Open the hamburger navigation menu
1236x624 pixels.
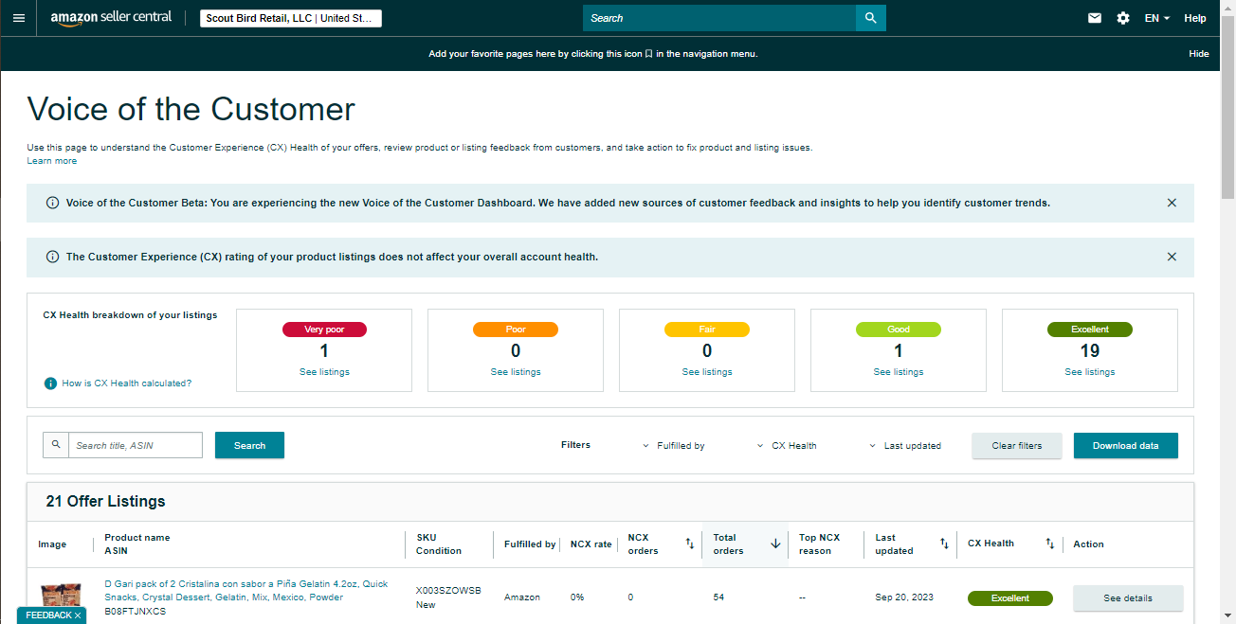(19, 18)
